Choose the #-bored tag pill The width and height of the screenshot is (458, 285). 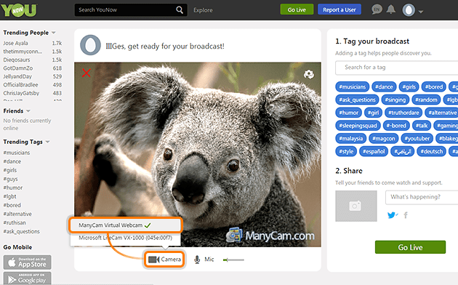[396, 125]
